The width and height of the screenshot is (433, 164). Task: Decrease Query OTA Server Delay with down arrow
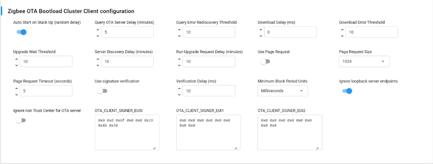98,36
